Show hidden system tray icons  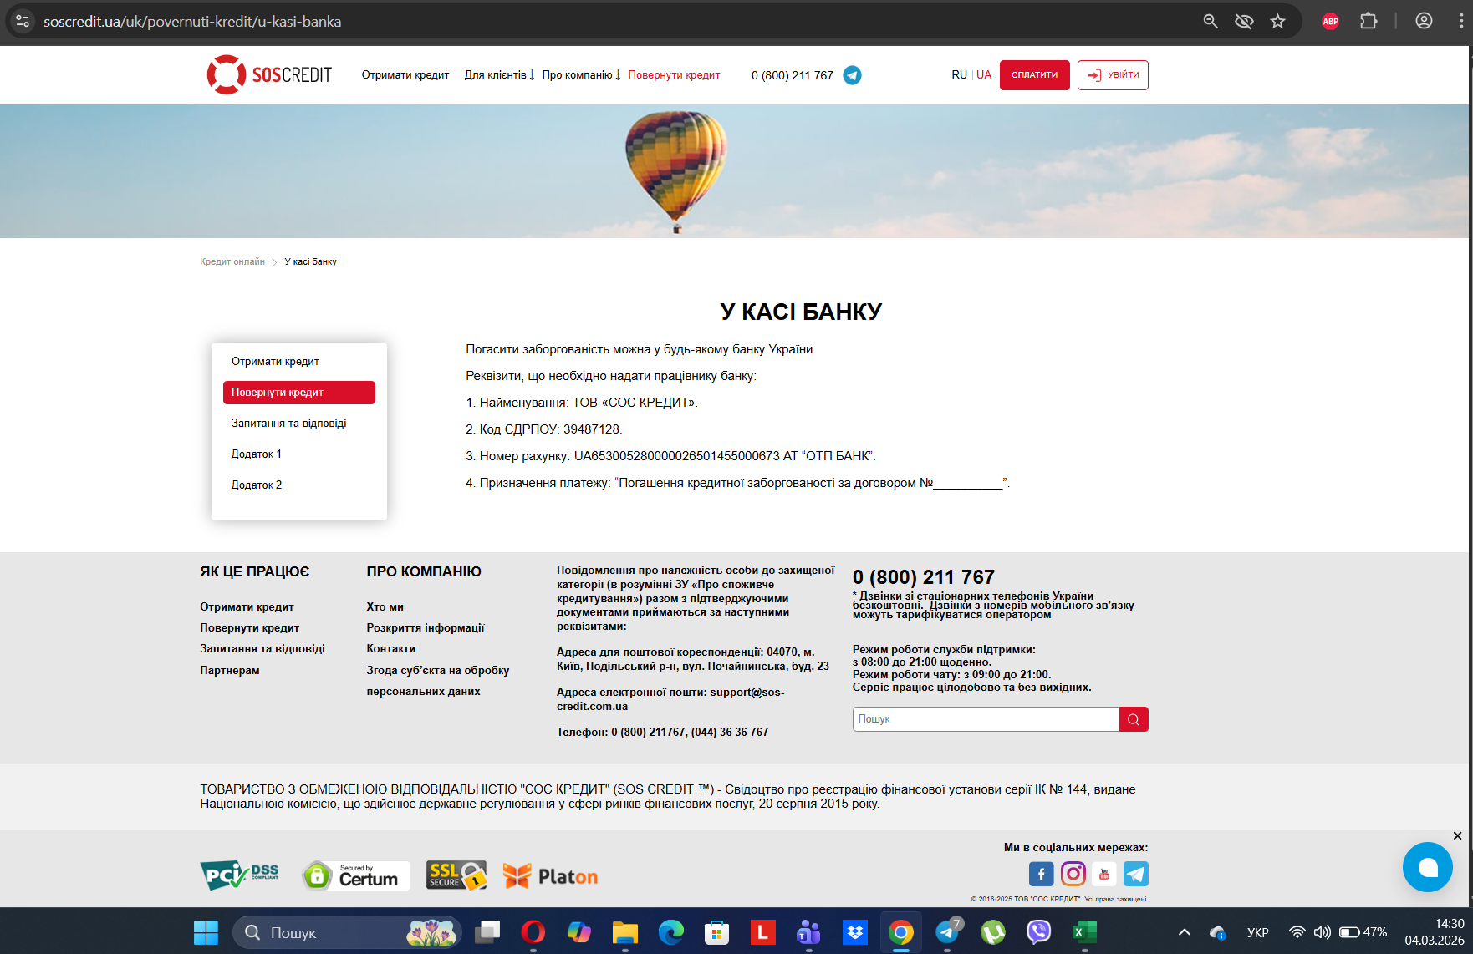(x=1184, y=932)
